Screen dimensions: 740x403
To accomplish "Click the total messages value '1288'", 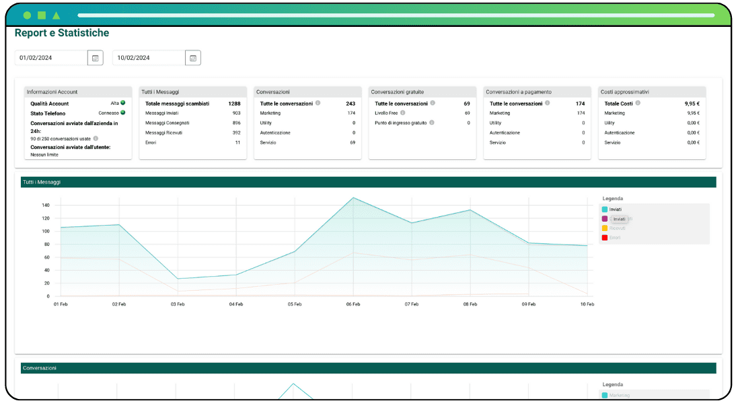I will (x=234, y=103).
